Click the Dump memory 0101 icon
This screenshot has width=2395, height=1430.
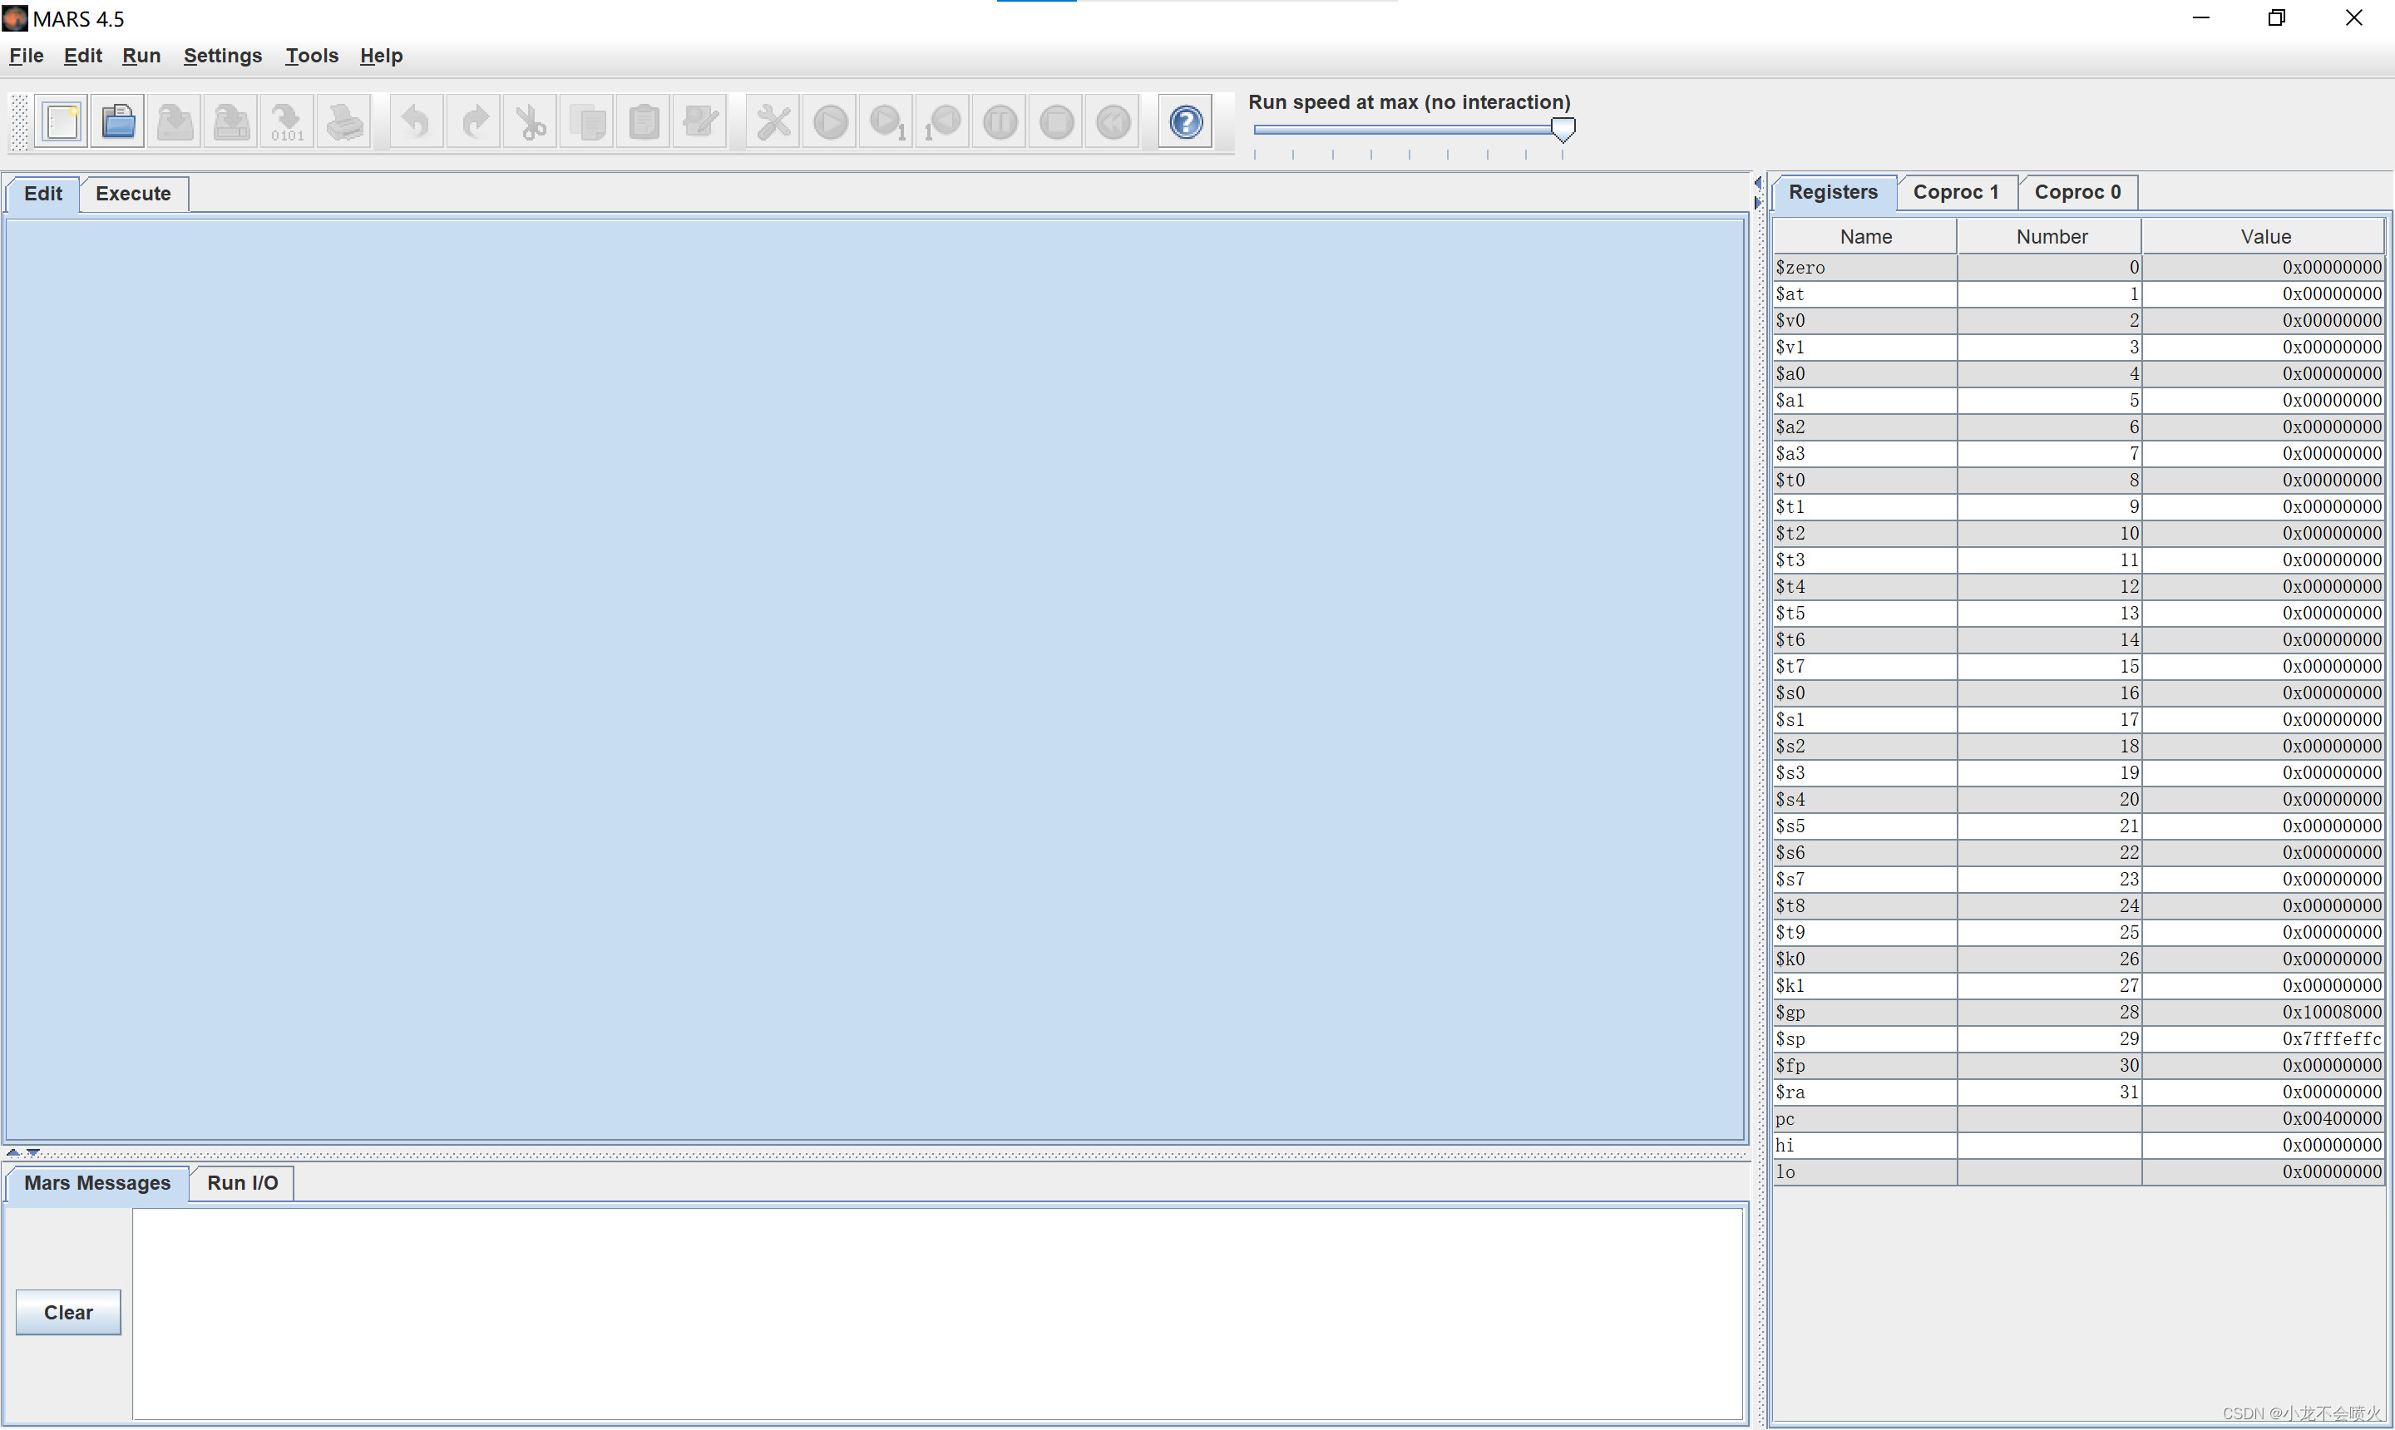tap(287, 122)
